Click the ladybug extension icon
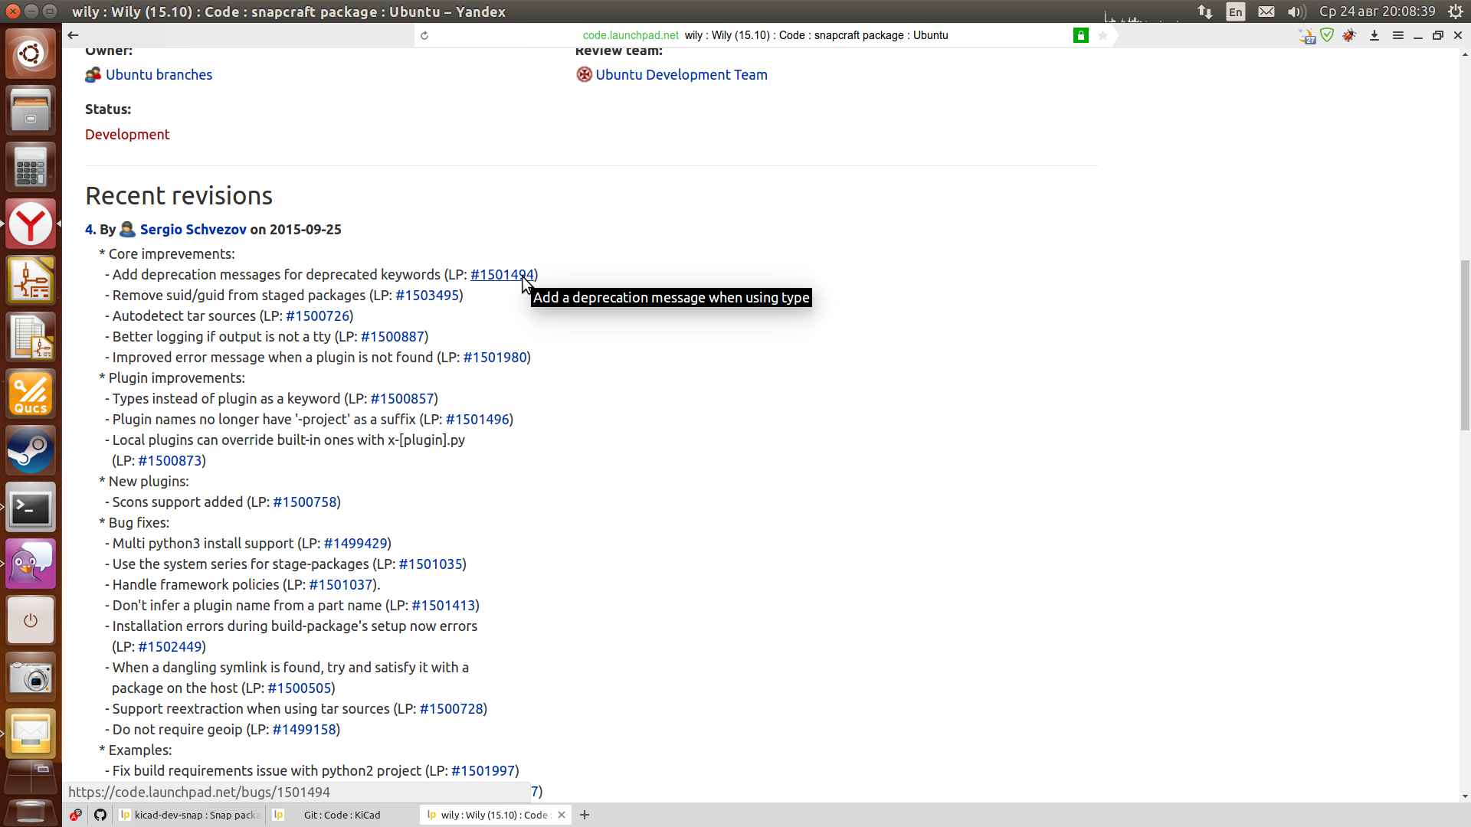 [1349, 35]
